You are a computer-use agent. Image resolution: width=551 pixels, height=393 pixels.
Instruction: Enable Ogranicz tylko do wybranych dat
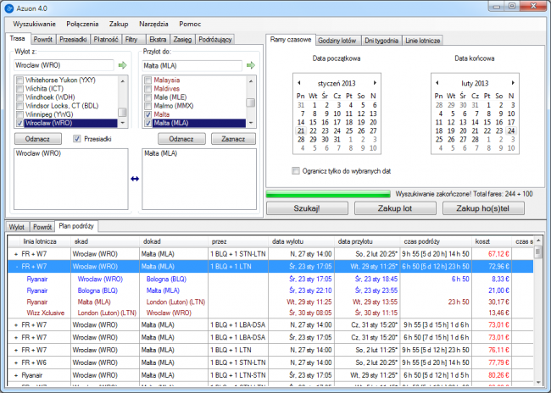(295, 170)
